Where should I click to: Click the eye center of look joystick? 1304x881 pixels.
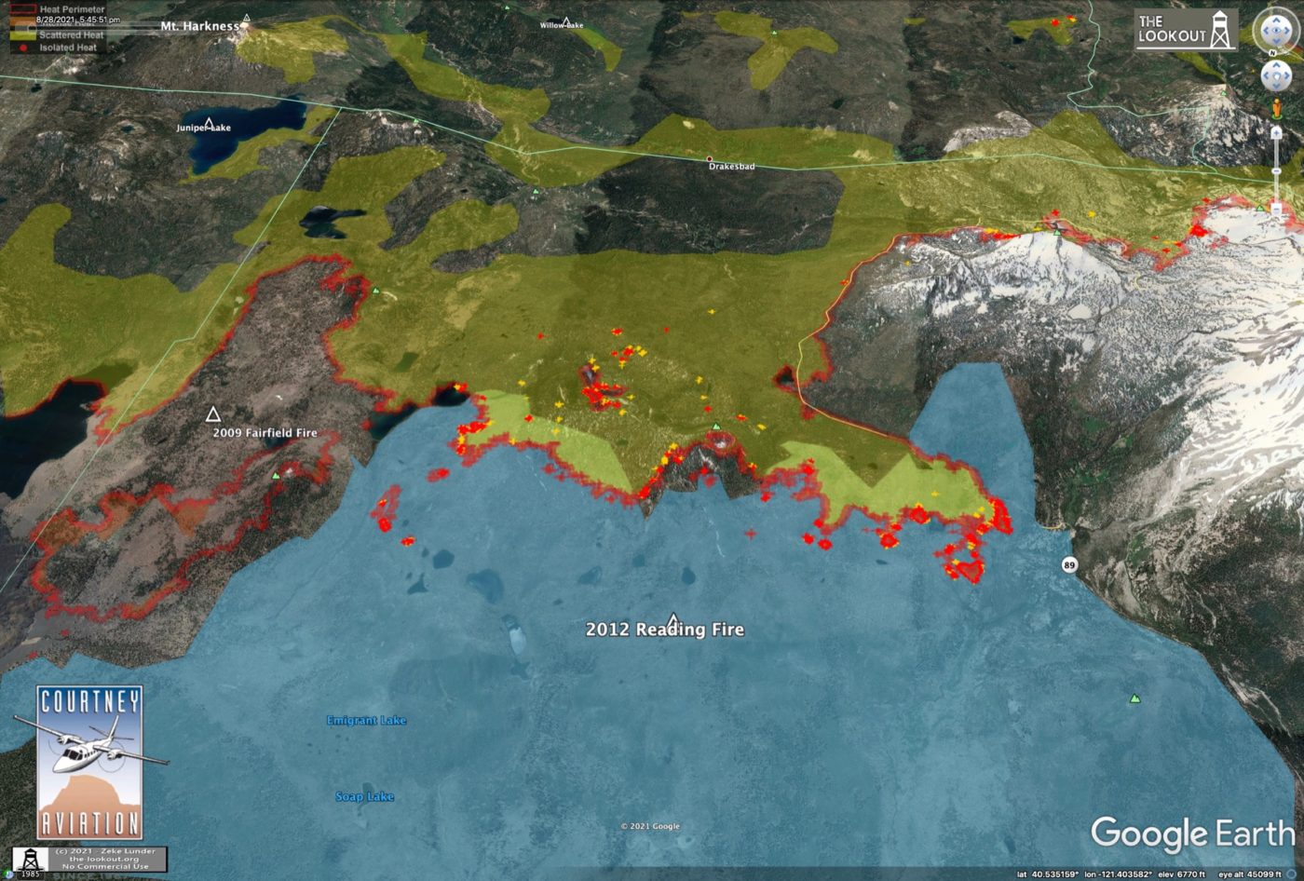(1274, 31)
